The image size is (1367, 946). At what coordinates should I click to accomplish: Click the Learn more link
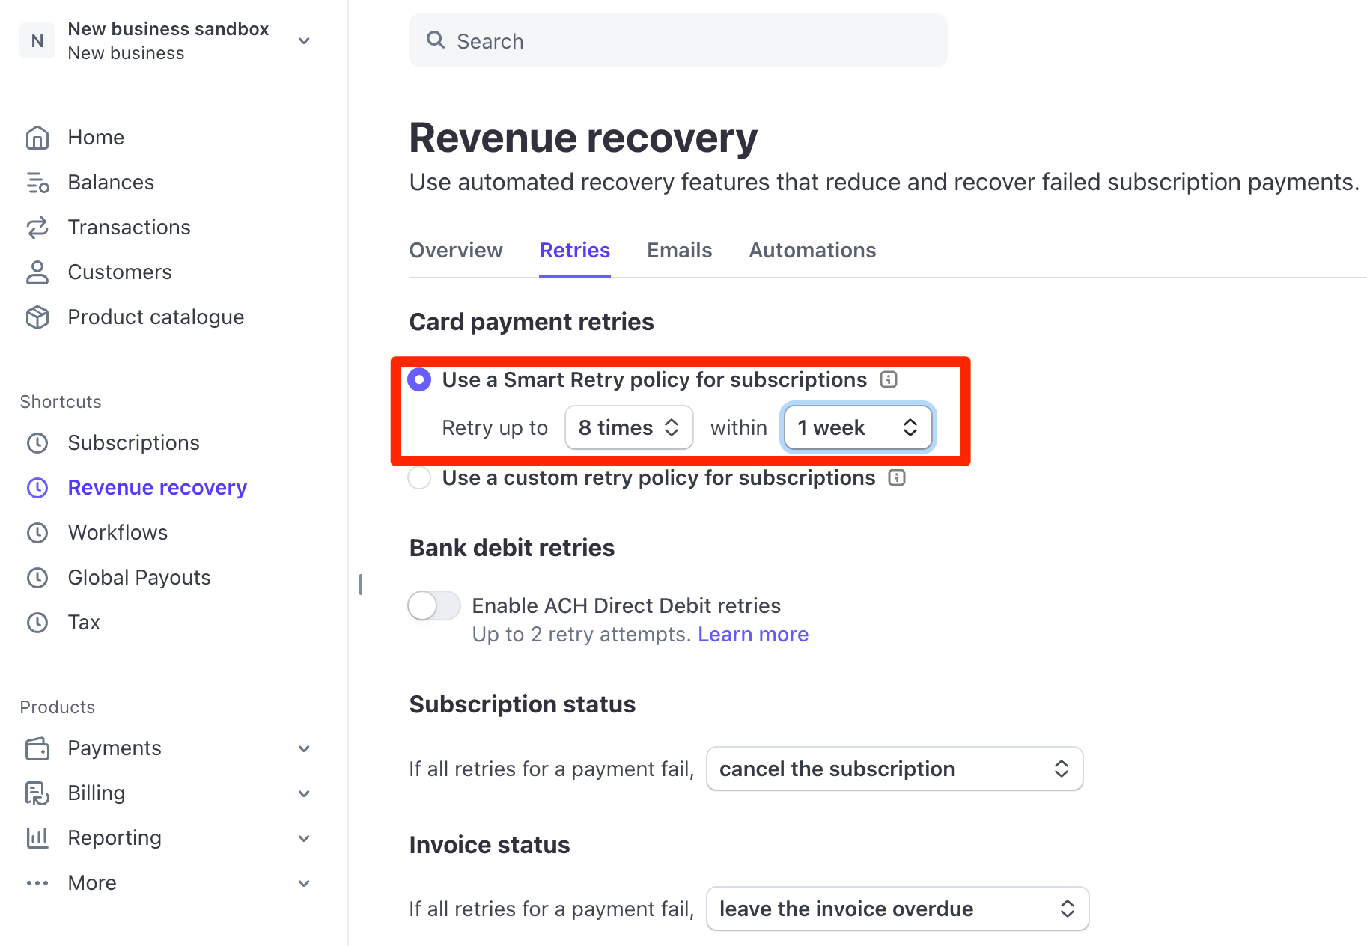752,634
